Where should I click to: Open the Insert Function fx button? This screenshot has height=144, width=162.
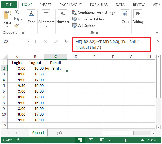[x=66, y=42]
